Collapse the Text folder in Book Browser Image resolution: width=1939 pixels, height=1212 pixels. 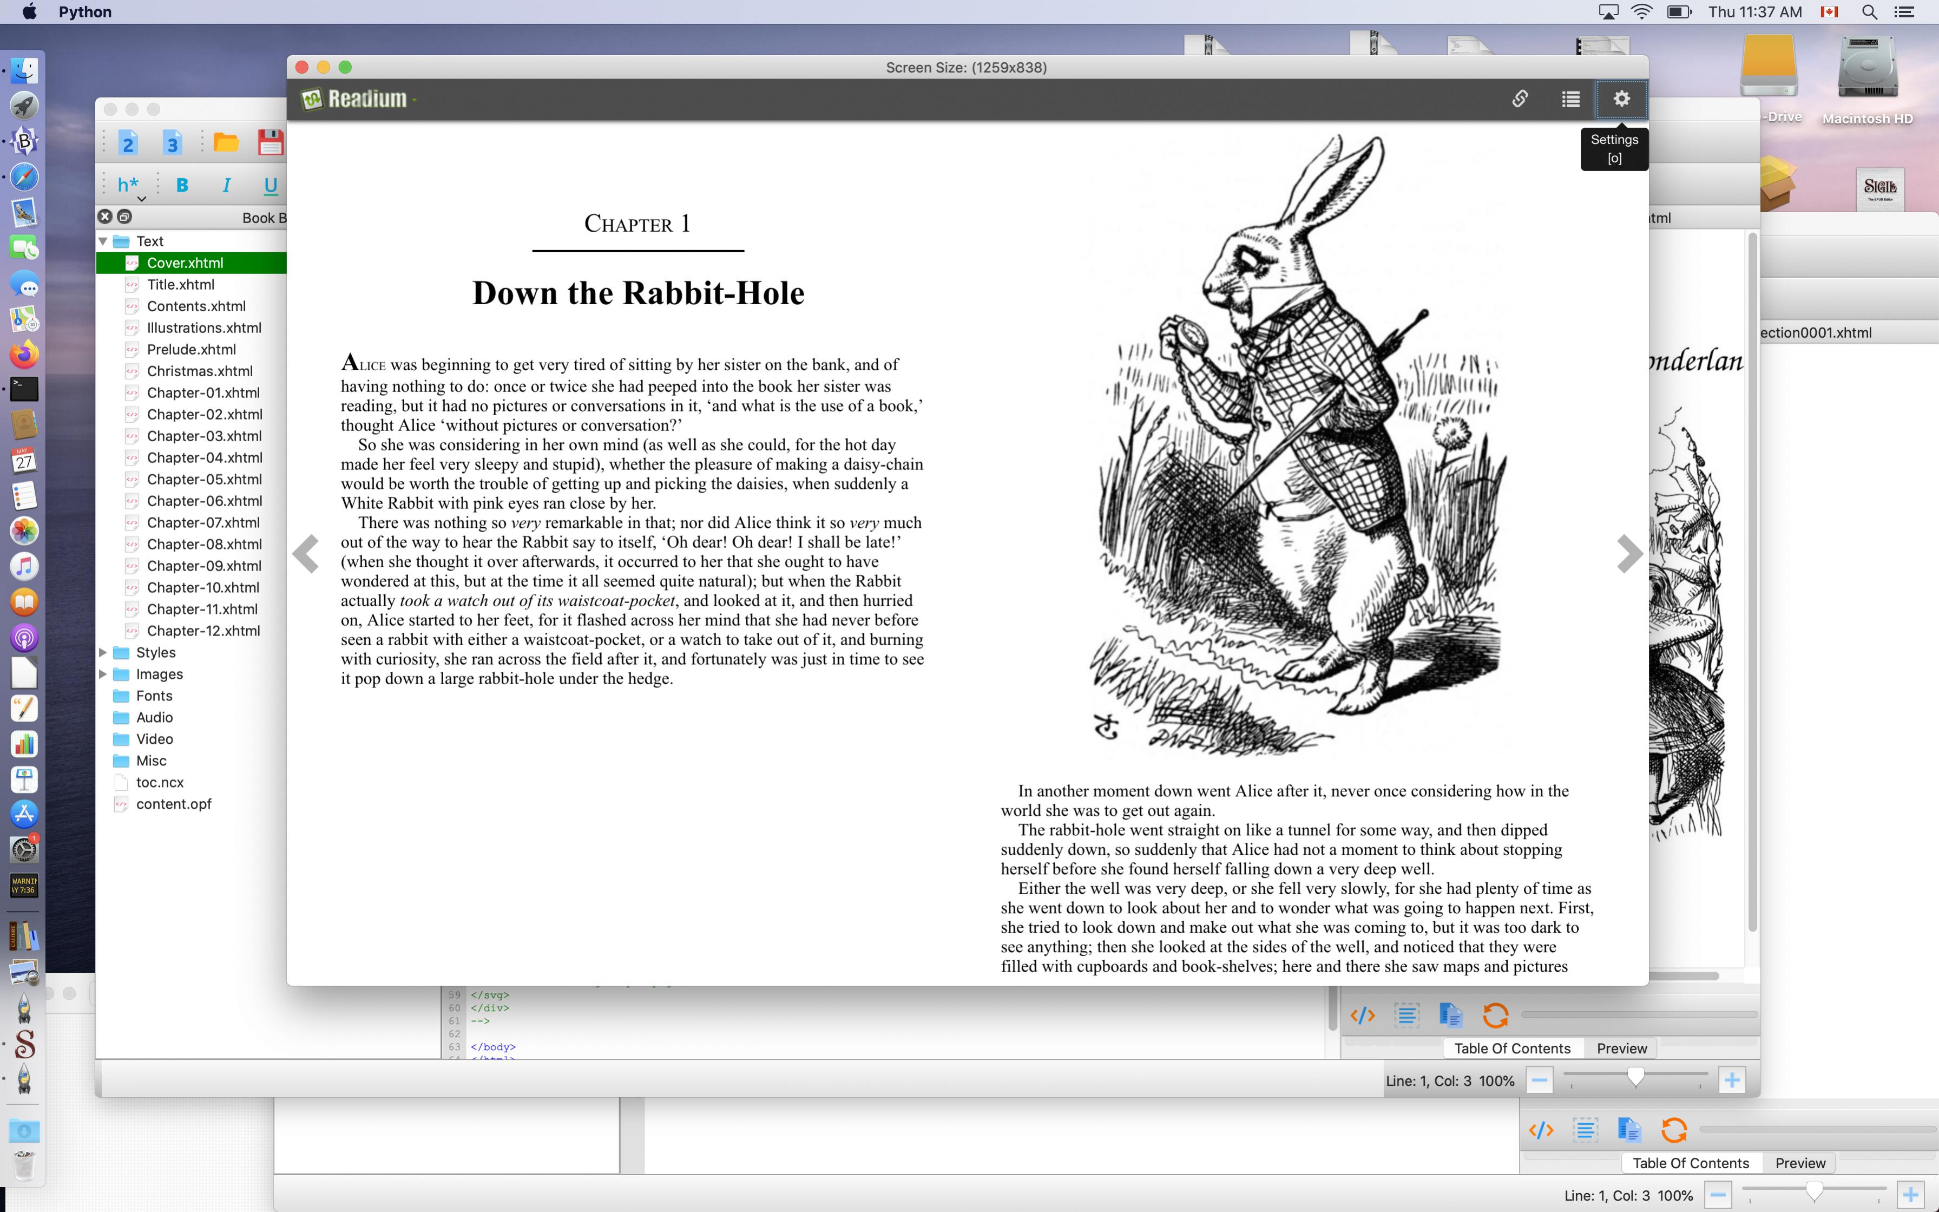pyautogui.click(x=103, y=241)
